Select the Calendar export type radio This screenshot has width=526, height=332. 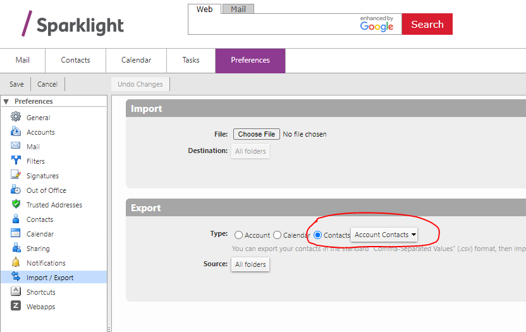click(x=277, y=235)
